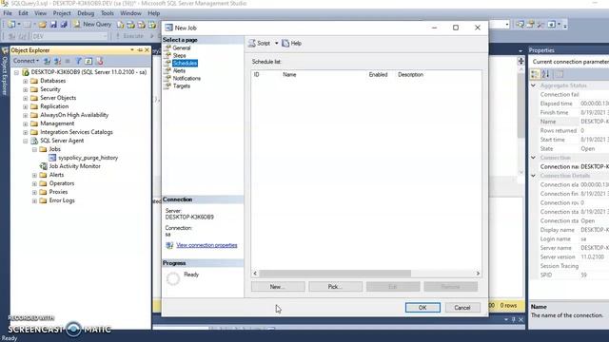Viewport: 609px width, 342px height.
Task: Click the connection properties icon beside the link
Action: [x=169, y=245]
